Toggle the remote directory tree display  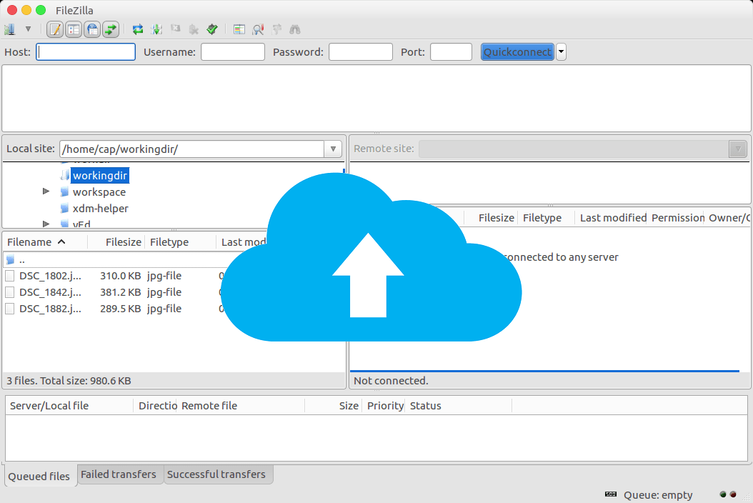[93, 29]
